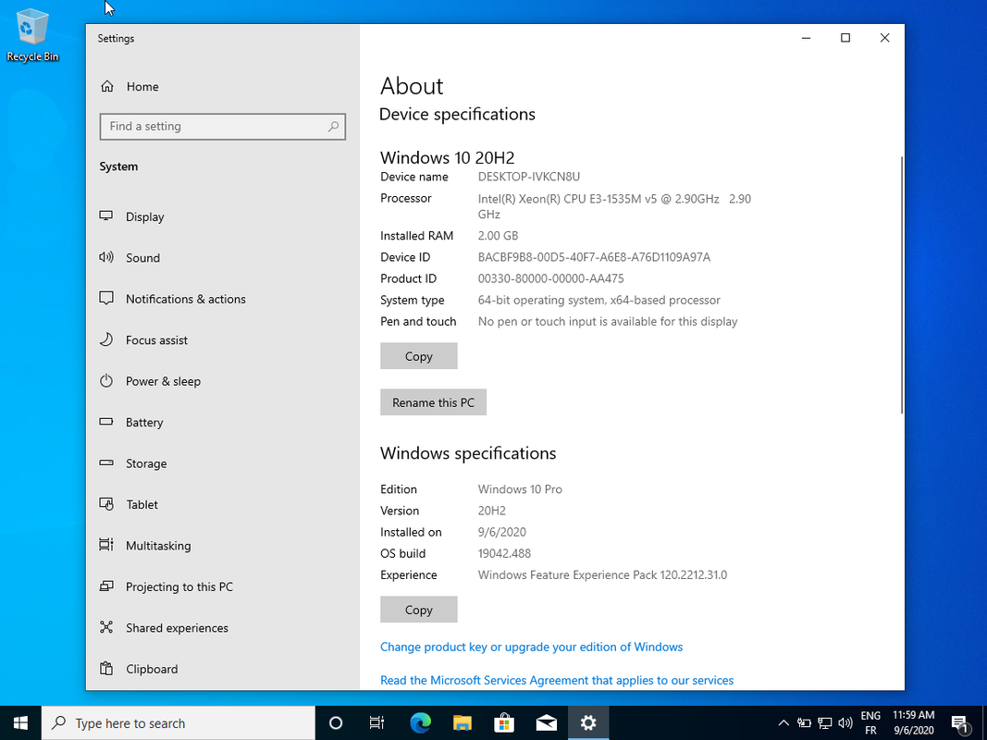Copy the Windows specifications
Image resolution: width=987 pixels, height=740 pixels.
coord(419,610)
